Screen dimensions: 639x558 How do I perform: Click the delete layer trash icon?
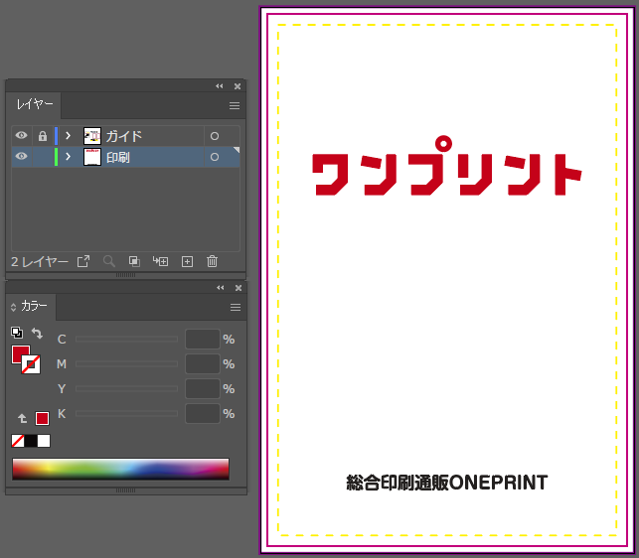click(212, 261)
